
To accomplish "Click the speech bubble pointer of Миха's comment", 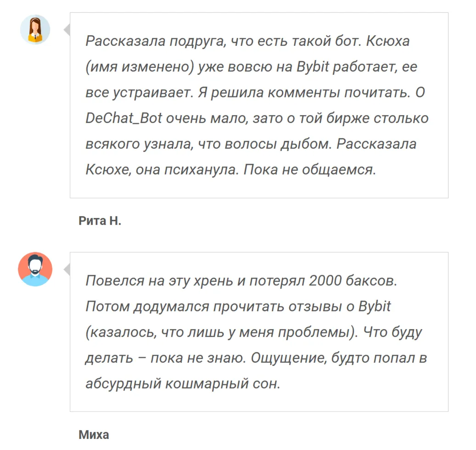I will pyautogui.click(x=67, y=270).
